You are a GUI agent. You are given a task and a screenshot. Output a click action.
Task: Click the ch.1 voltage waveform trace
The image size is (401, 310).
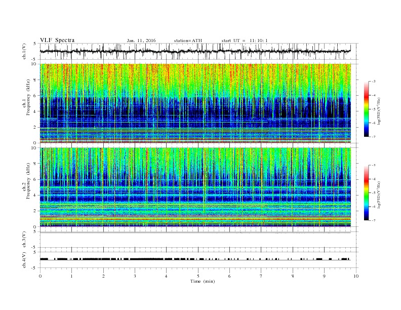(x=195, y=51)
